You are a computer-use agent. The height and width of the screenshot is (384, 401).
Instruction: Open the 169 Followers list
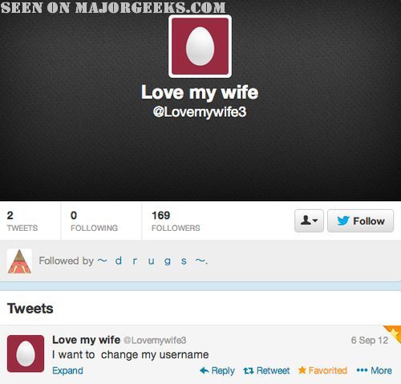tap(176, 221)
